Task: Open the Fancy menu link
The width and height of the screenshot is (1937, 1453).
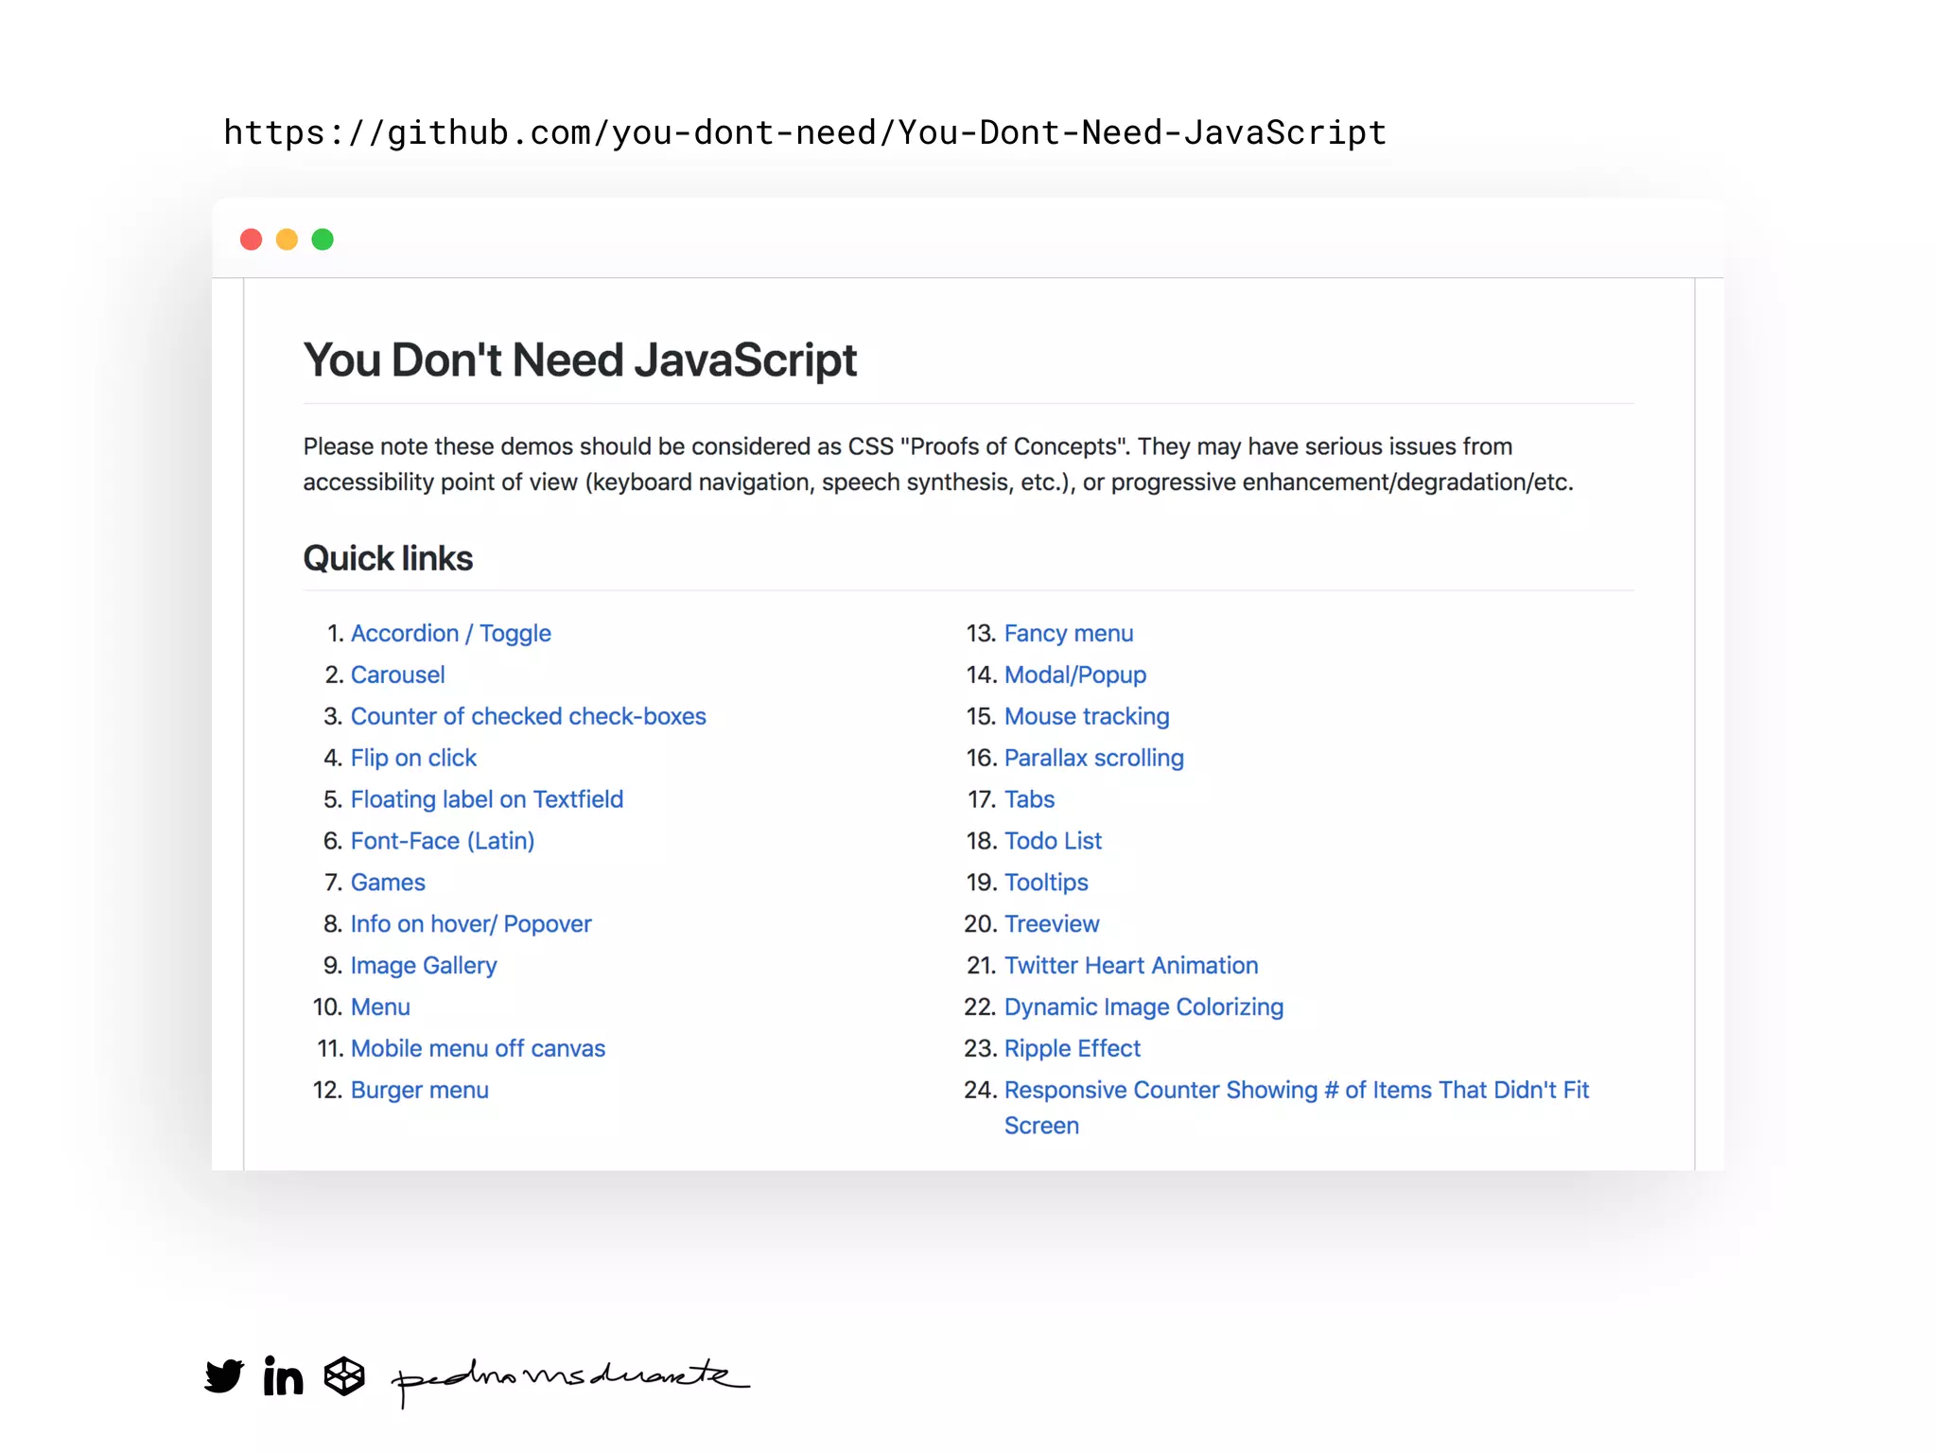Action: point(1069,634)
